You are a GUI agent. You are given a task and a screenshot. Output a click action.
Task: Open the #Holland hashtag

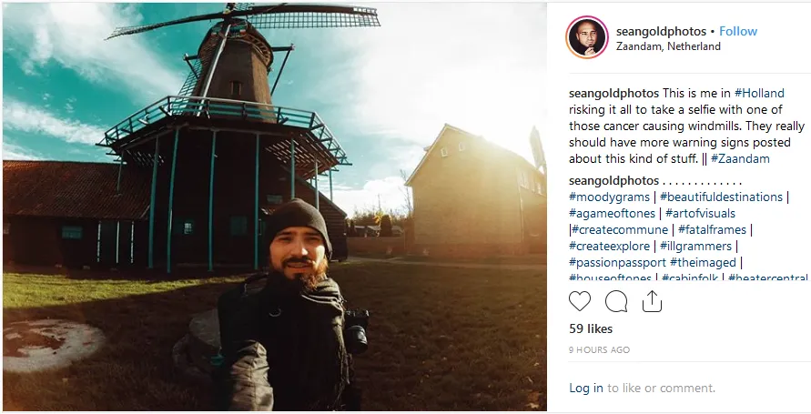tap(759, 93)
